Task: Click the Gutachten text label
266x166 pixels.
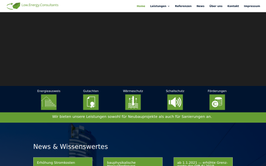Action: (91, 91)
